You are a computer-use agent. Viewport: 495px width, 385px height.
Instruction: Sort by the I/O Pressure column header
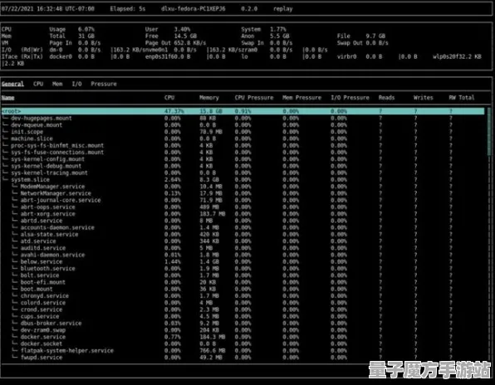click(x=350, y=98)
